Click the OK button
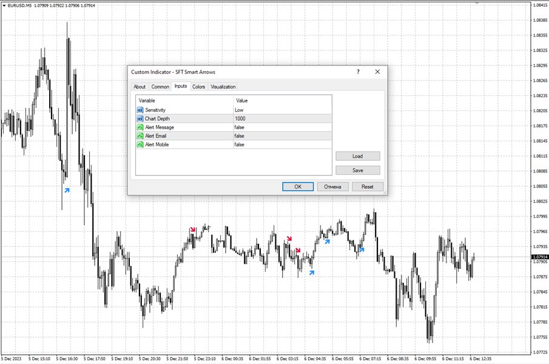Screen dimensions: 549x364 click(x=298, y=187)
